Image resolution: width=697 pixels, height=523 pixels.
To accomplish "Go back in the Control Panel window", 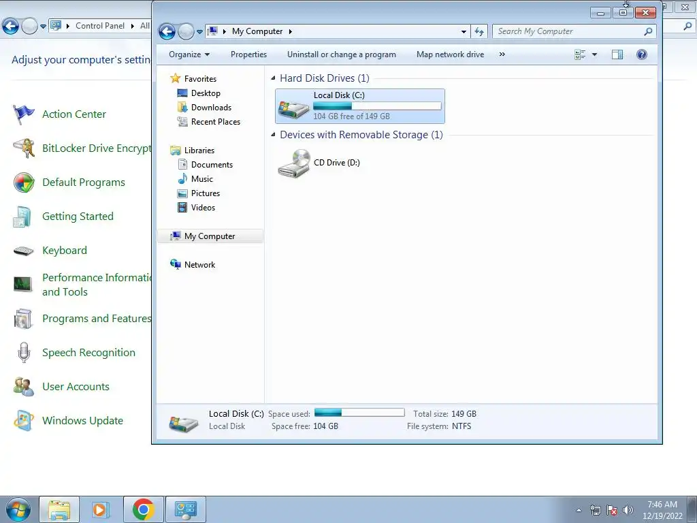I will pyautogui.click(x=11, y=27).
